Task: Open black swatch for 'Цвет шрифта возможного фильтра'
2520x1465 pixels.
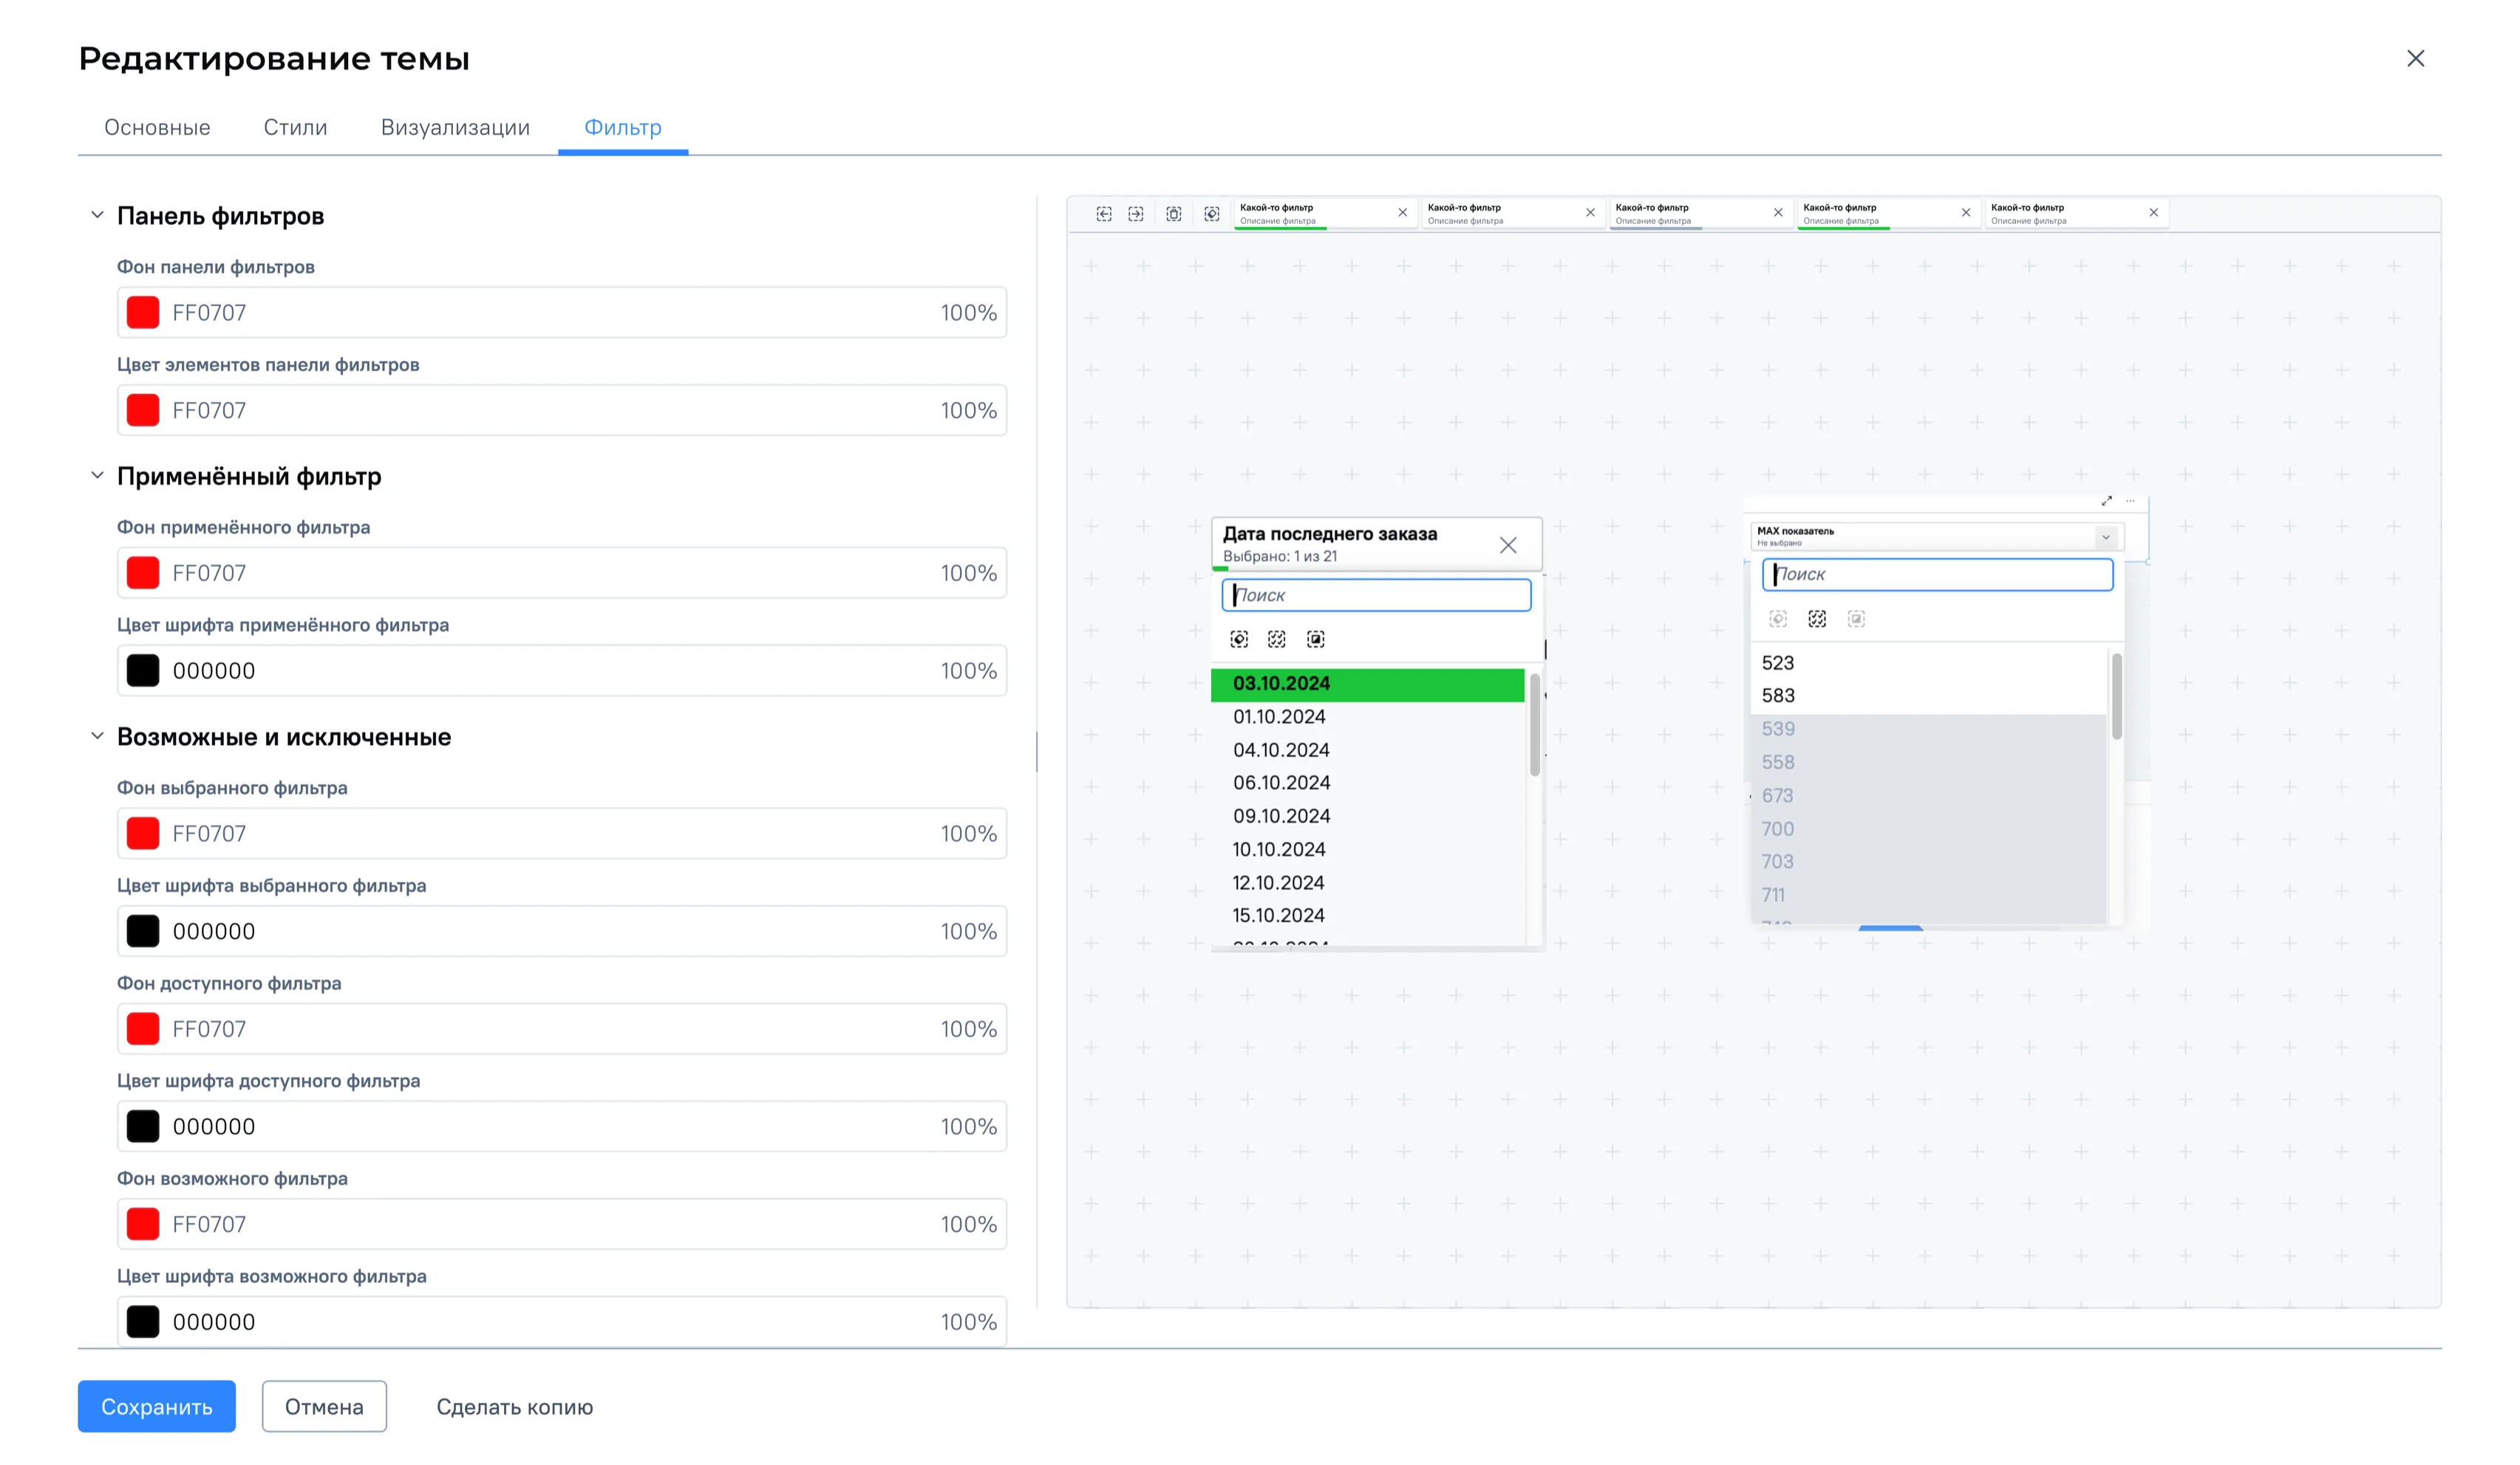Action: tap(143, 1322)
